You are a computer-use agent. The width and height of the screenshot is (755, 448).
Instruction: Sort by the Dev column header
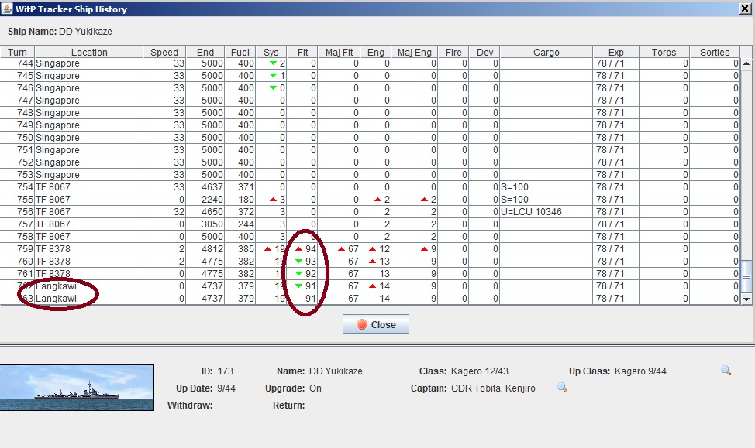484,52
